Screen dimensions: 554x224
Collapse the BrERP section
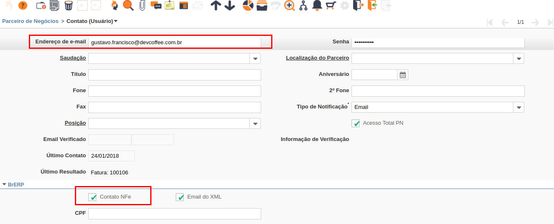tap(4, 184)
